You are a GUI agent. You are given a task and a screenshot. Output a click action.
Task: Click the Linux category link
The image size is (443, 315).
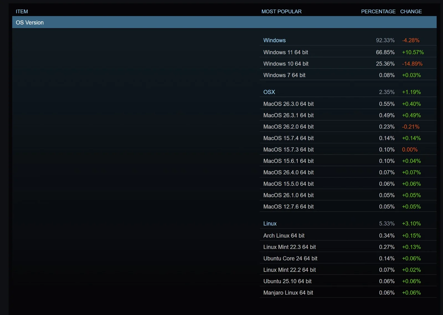270,223
